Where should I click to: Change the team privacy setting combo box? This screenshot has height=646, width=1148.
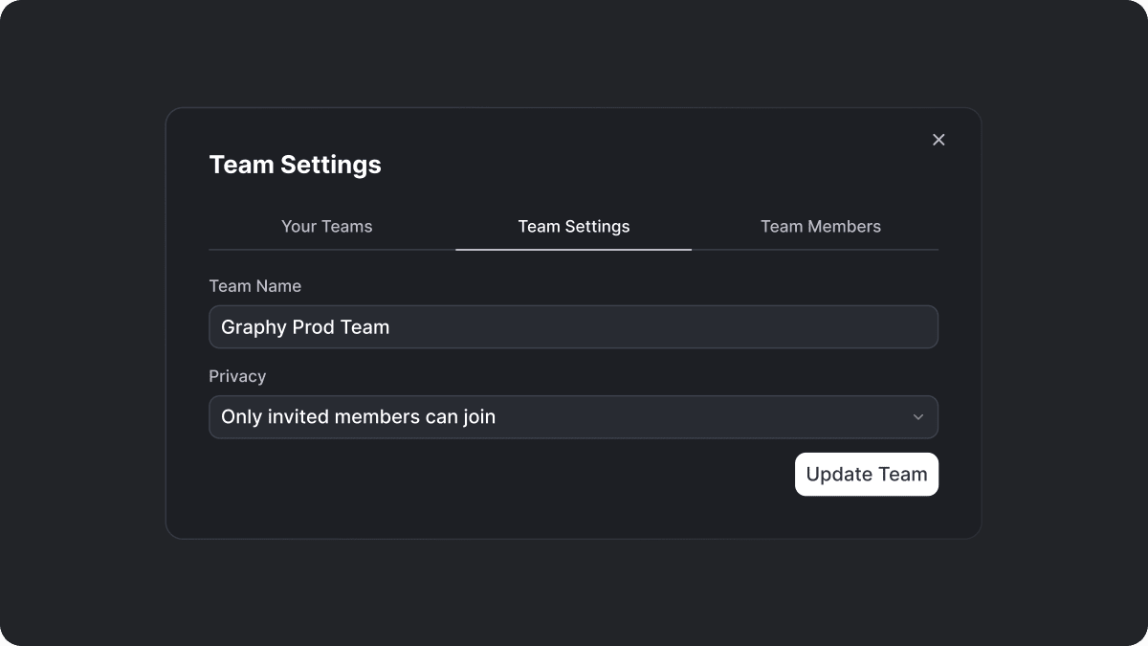click(574, 417)
